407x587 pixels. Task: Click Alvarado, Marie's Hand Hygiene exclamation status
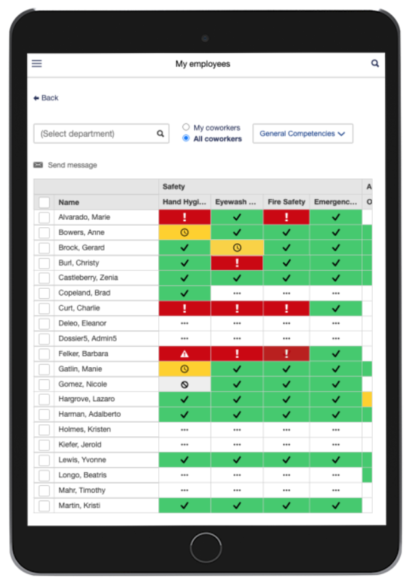tap(184, 217)
